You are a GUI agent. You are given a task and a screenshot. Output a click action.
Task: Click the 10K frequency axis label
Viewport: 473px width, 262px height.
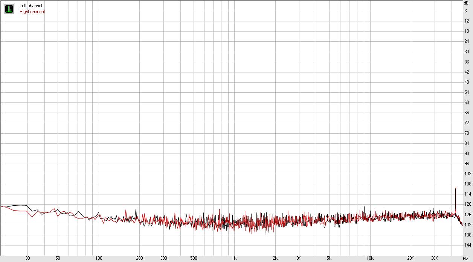[x=370, y=258]
